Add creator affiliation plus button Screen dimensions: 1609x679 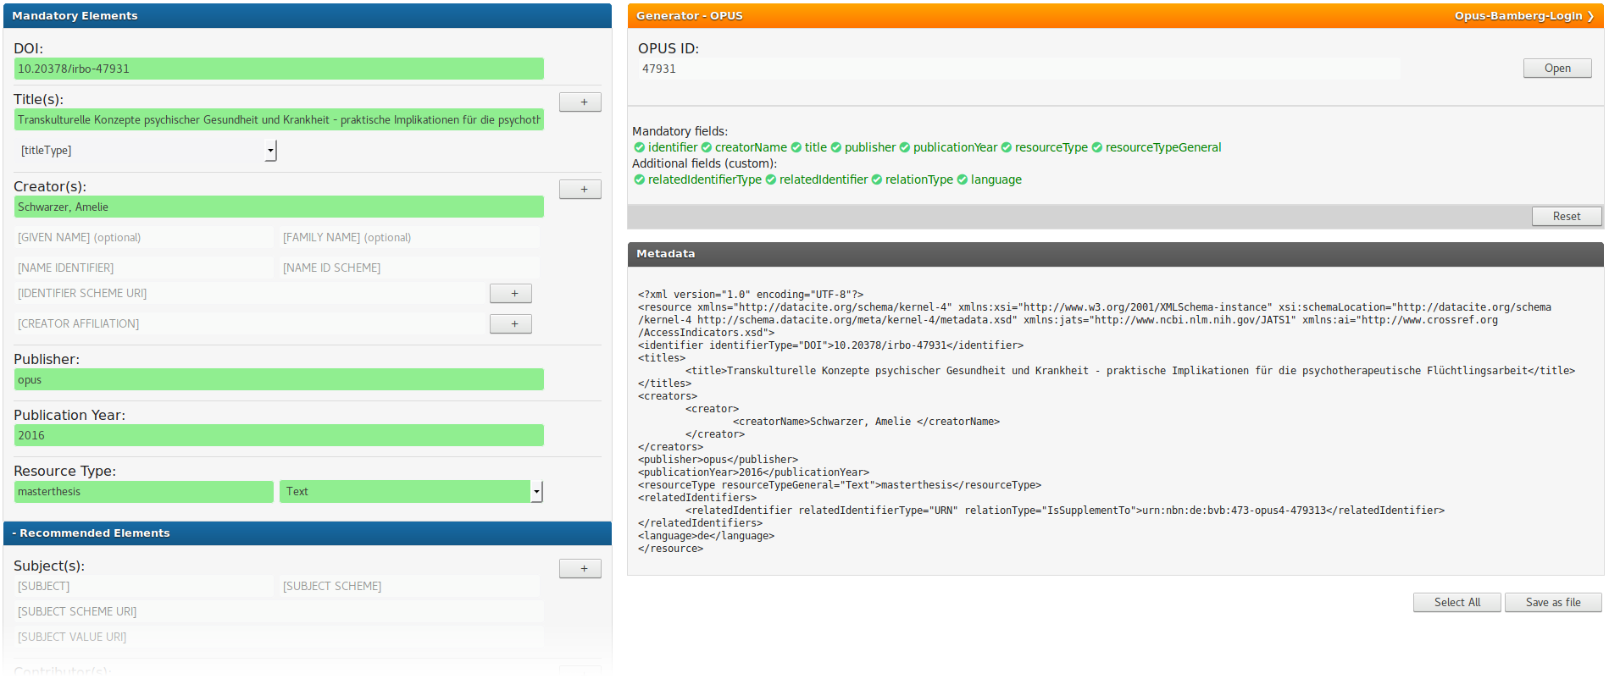point(511,324)
